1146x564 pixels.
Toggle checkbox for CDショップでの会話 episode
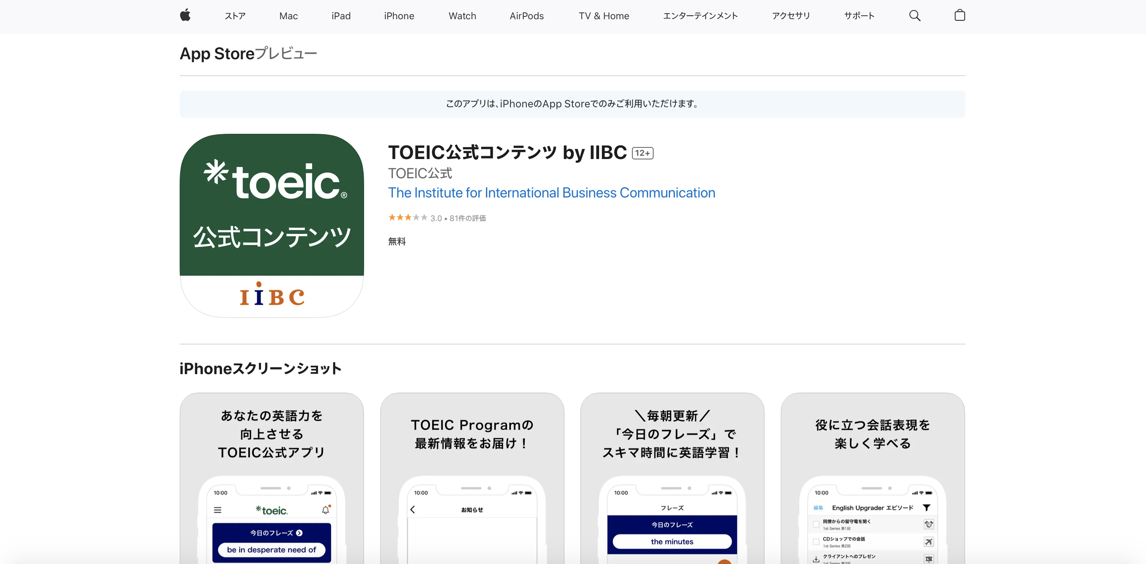(816, 541)
